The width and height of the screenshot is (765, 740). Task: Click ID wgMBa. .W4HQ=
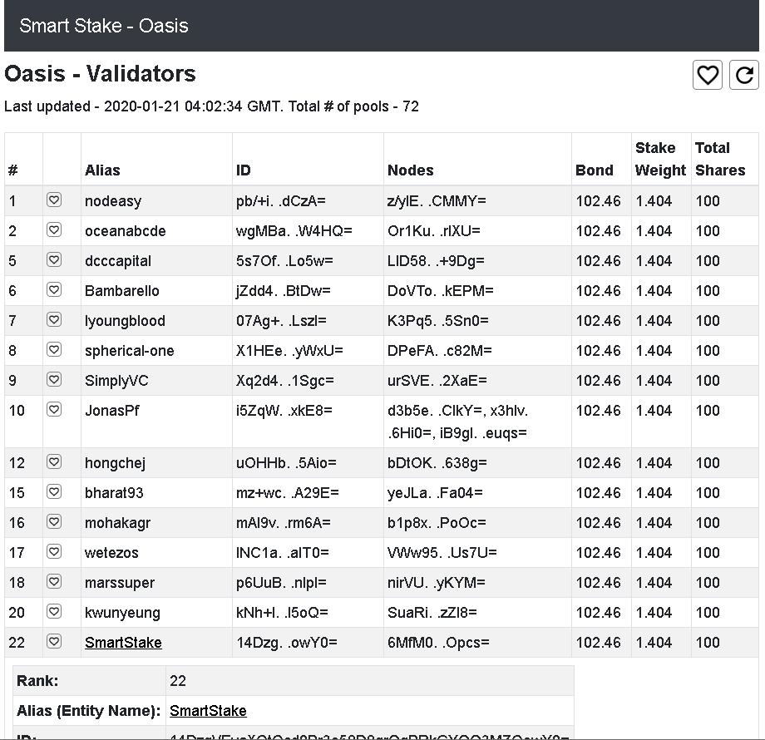[294, 231]
